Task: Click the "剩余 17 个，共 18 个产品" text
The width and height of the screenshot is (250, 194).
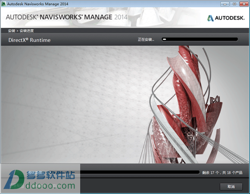Action: (222, 172)
